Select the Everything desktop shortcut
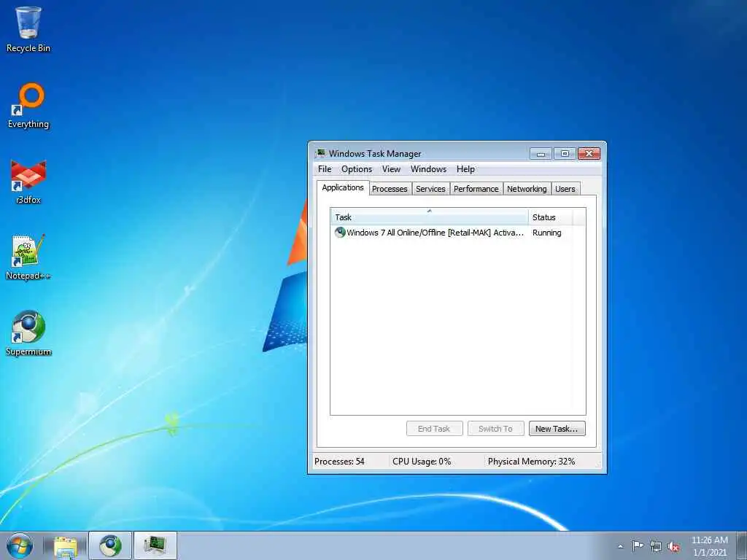This screenshot has height=560, width=747. click(x=28, y=106)
